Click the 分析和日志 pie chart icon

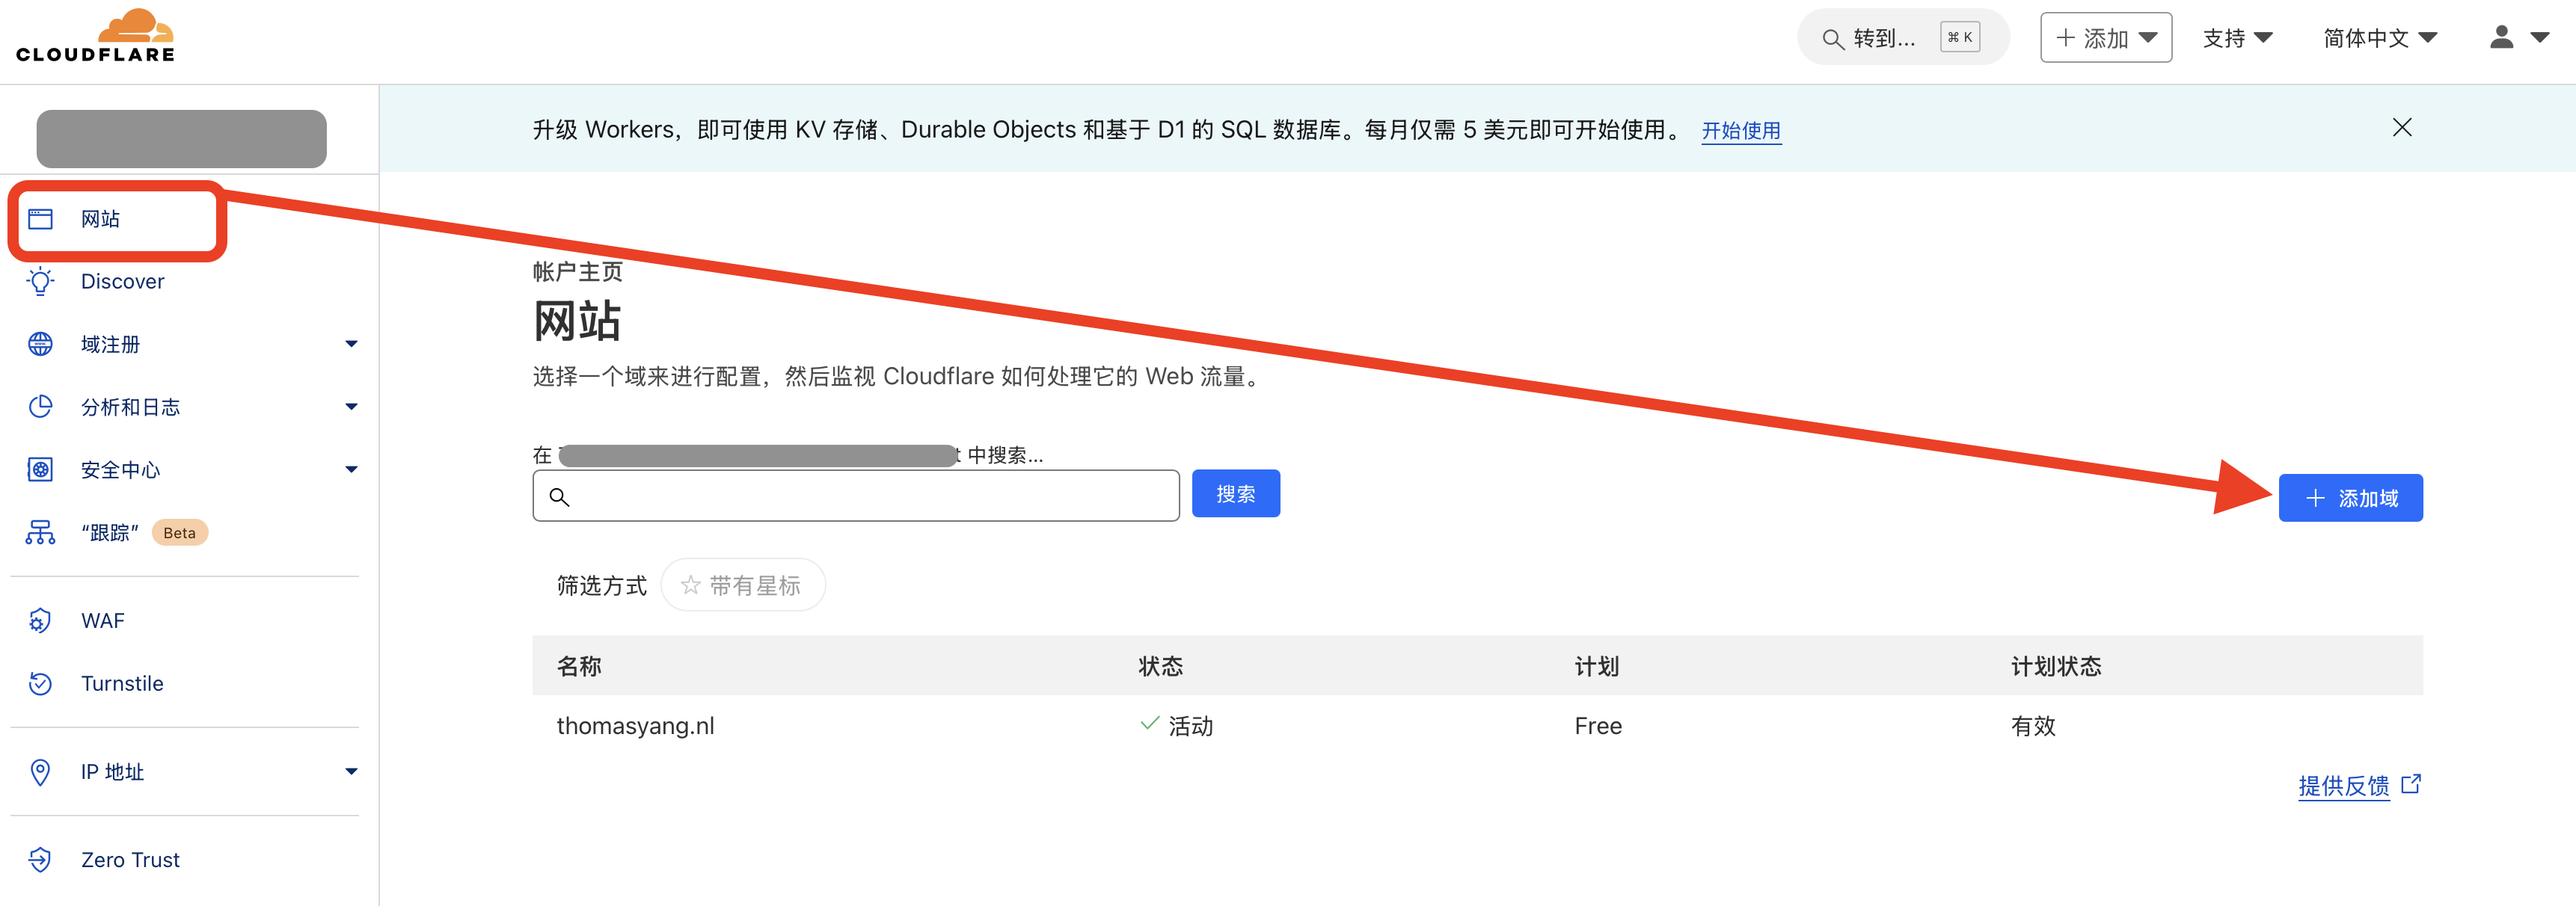40,407
